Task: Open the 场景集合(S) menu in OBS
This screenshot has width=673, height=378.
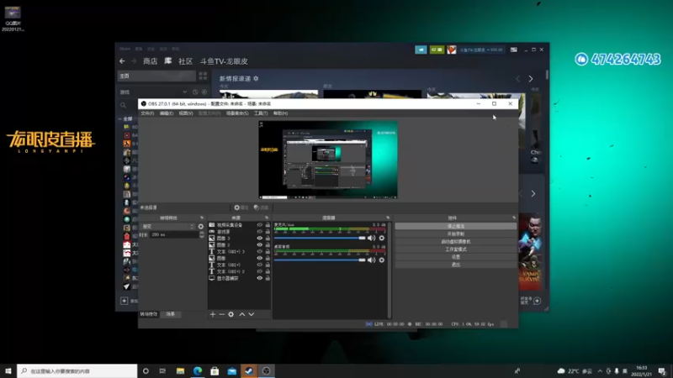Action: tap(237, 113)
